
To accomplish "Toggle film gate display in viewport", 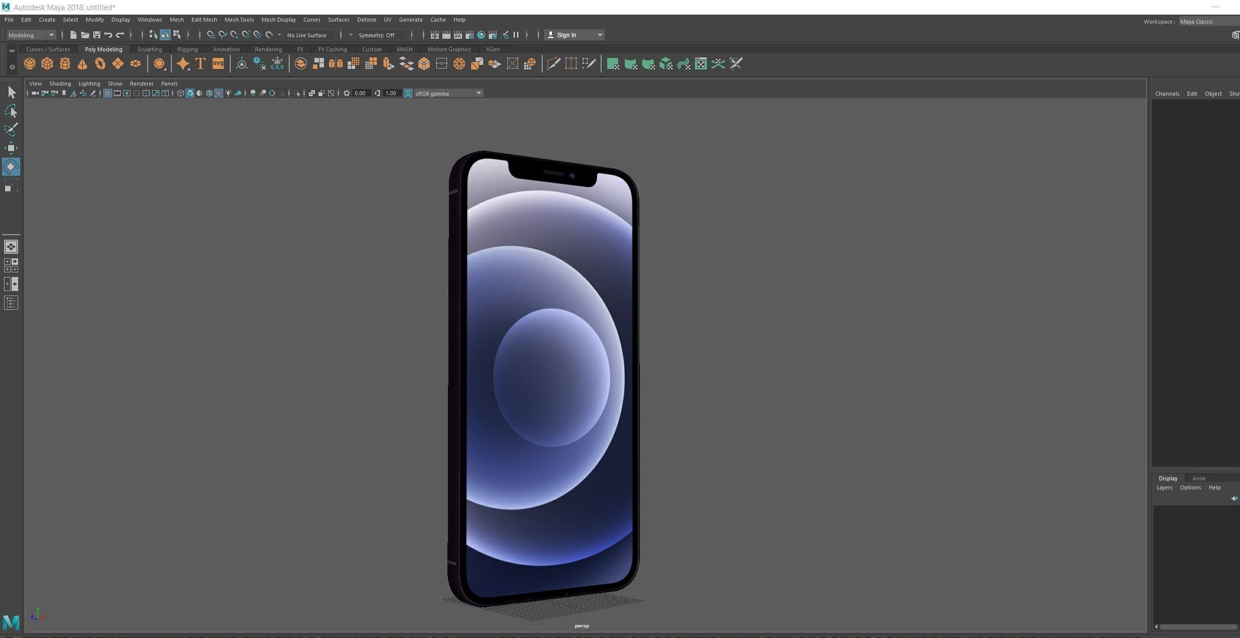I will pos(117,93).
